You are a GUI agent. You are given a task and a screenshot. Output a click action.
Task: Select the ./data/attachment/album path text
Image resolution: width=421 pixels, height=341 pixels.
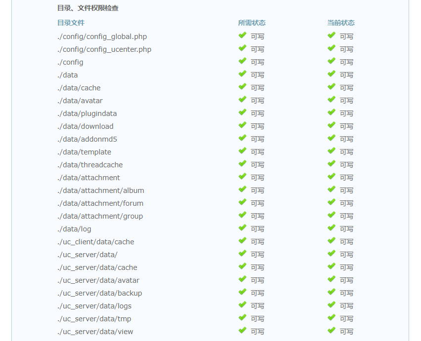click(101, 190)
